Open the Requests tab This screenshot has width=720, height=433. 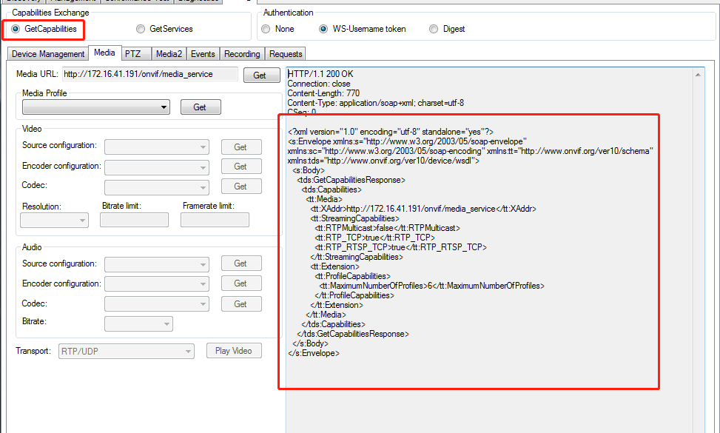tap(285, 53)
